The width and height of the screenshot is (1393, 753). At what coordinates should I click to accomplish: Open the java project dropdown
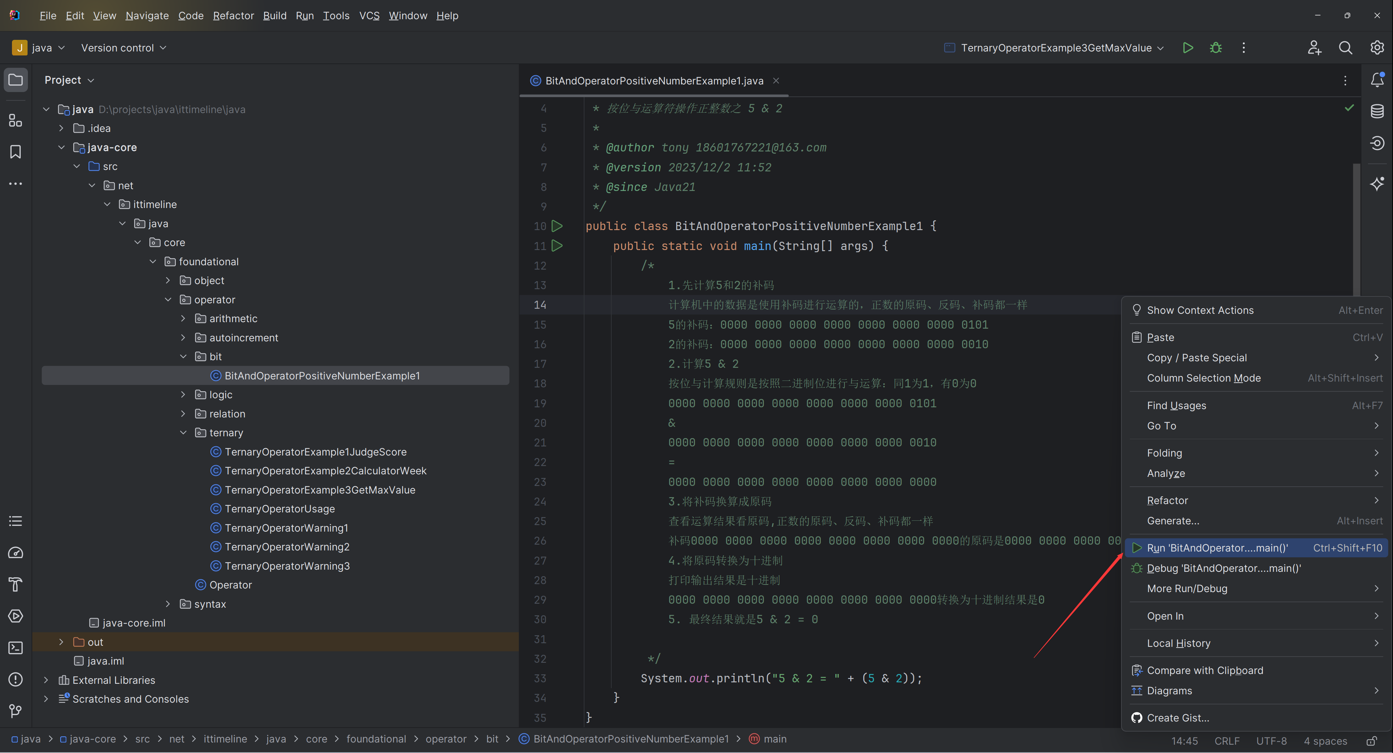39,47
